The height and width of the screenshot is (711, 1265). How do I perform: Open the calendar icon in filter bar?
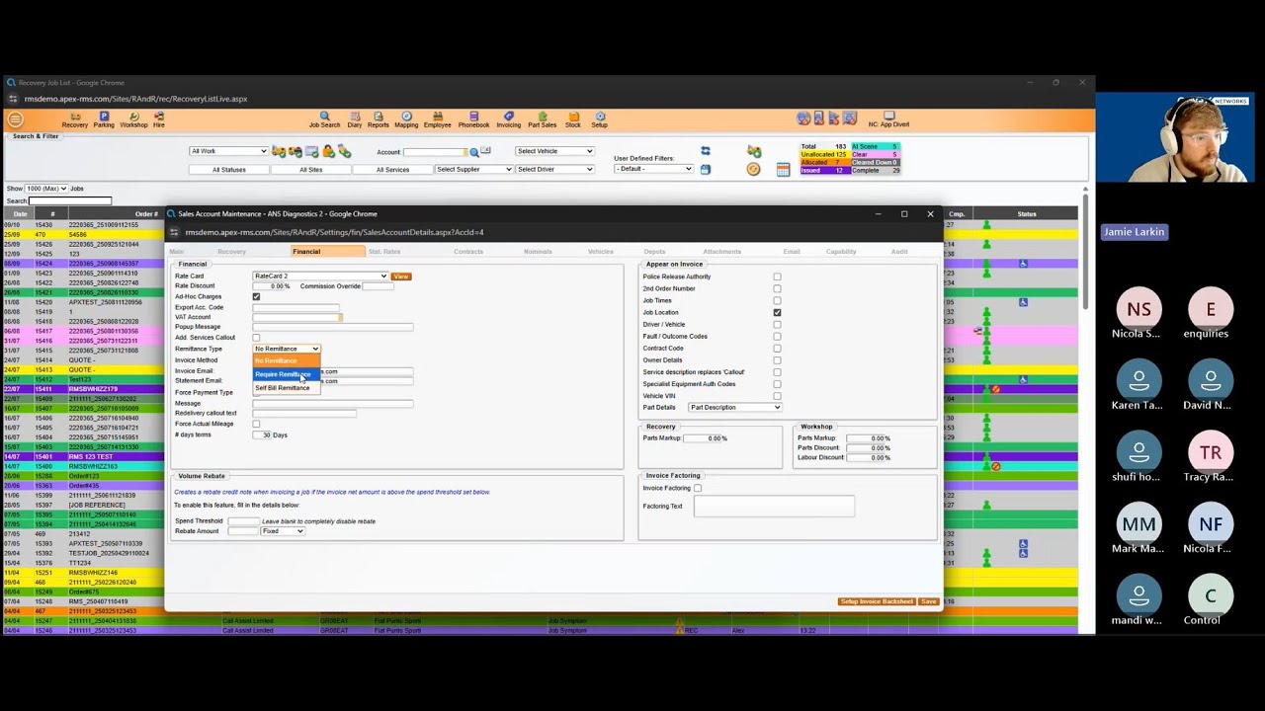click(783, 170)
